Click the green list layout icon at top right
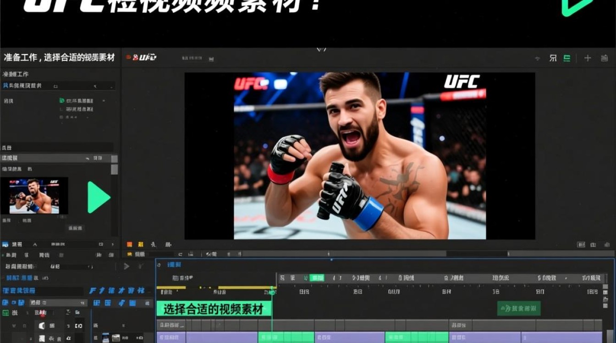This screenshot has width=616, height=343. point(567,58)
